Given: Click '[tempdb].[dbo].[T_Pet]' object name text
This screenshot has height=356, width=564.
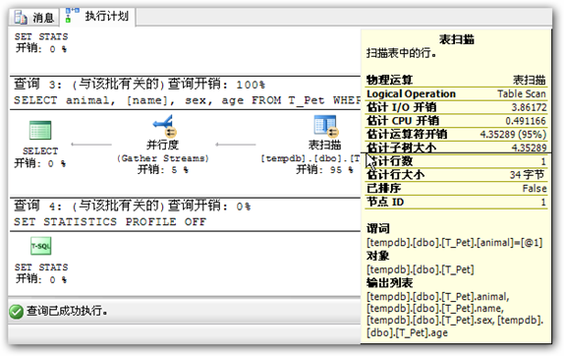Looking at the screenshot, I should (x=421, y=269).
